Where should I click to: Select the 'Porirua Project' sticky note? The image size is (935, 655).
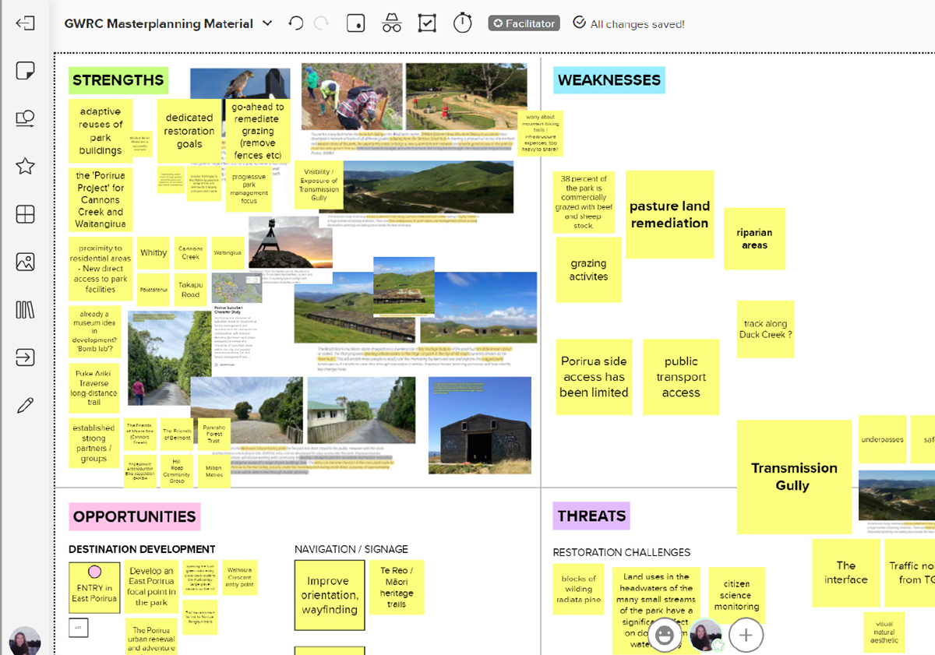101,199
